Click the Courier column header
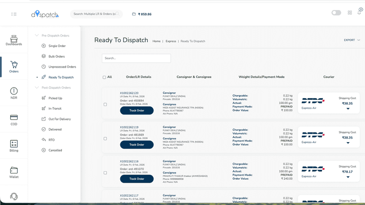The image size is (365, 205). click(x=329, y=77)
